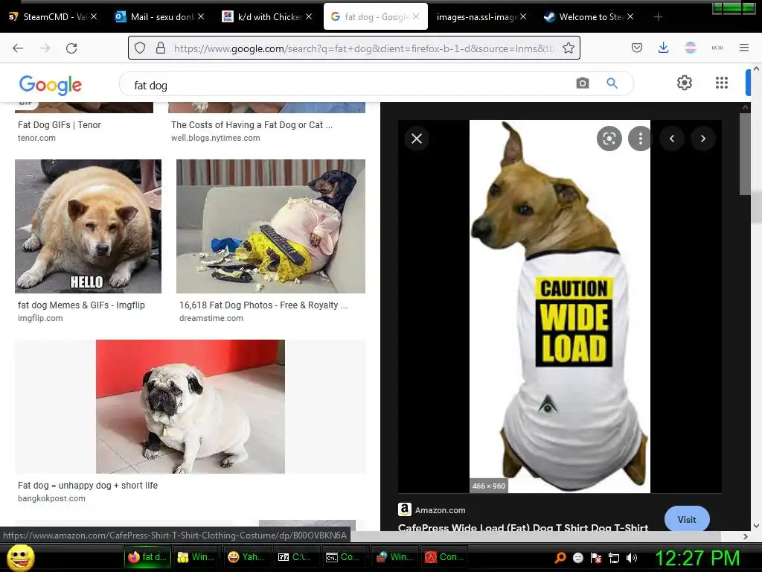Open The Costs of Having a Fat Dog link
The width and height of the screenshot is (762, 572).
coord(252,125)
